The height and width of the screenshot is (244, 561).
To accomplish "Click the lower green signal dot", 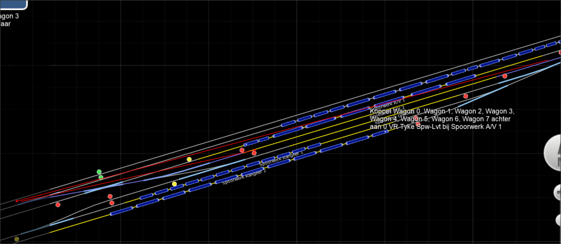I will (101, 177).
